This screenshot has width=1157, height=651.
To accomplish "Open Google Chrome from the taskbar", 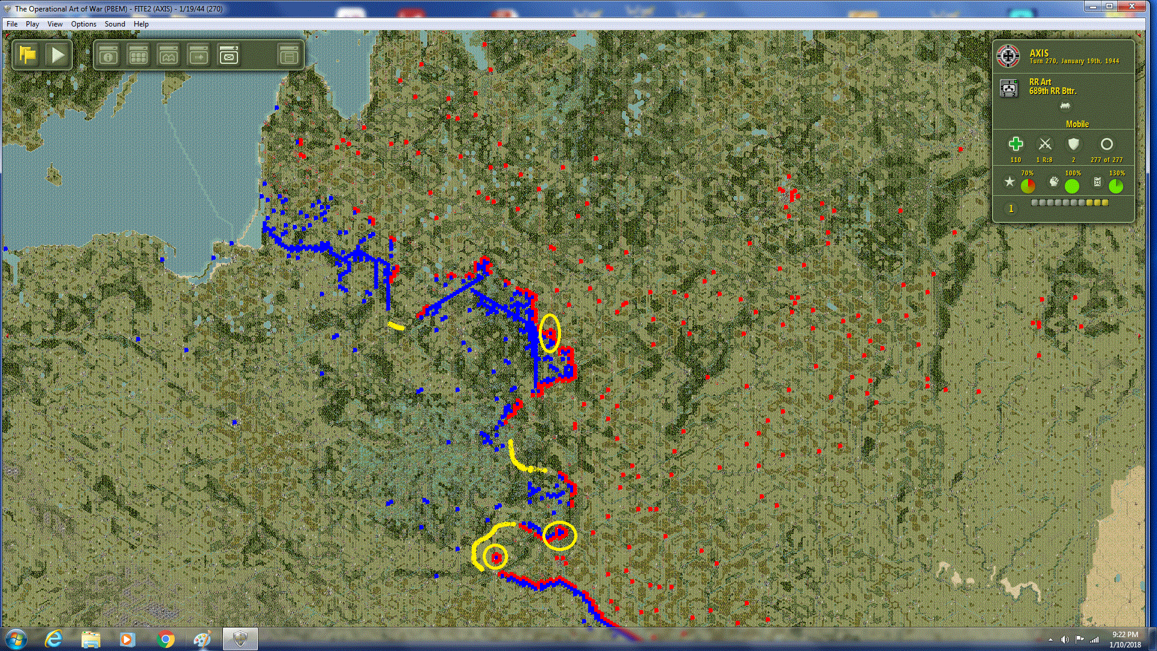I will (x=165, y=639).
